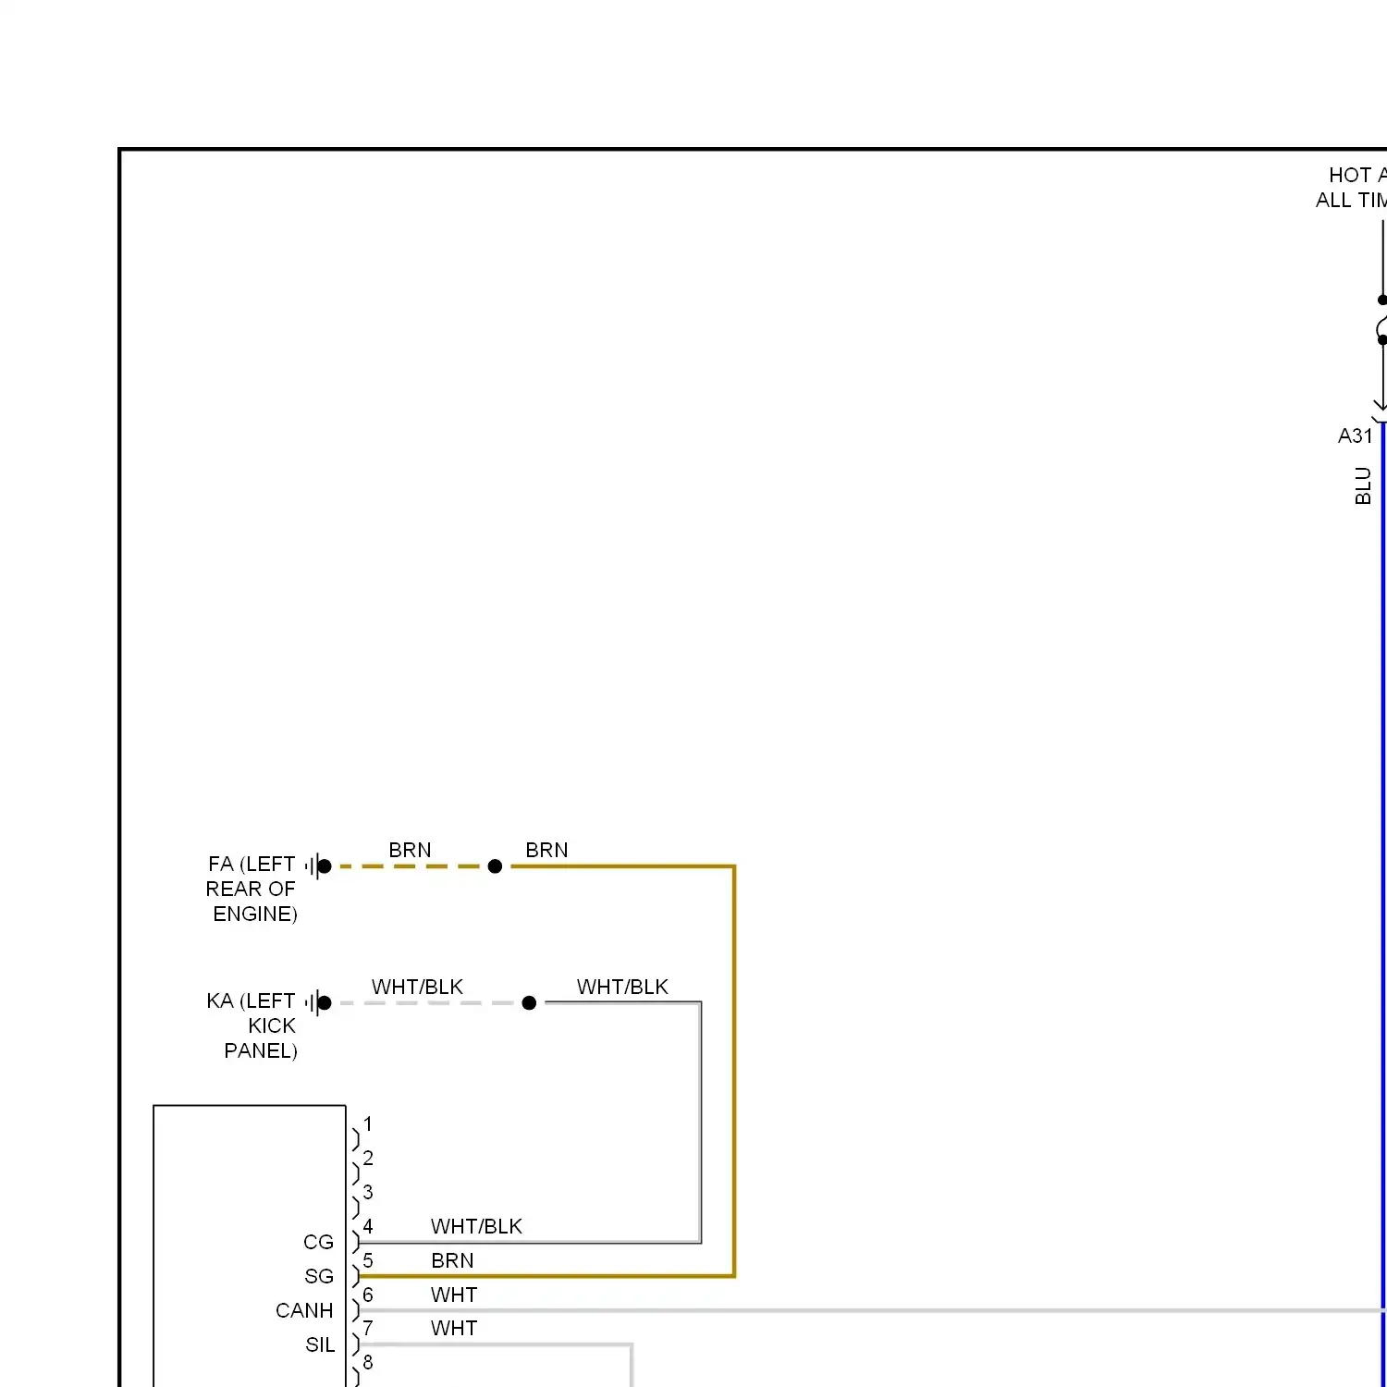Click the SIL terminal label
The height and width of the screenshot is (1387, 1387).
(x=320, y=1344)
